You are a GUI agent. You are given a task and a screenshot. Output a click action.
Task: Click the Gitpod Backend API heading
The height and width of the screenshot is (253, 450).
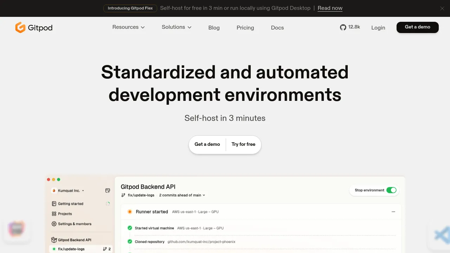pos(148,187)
